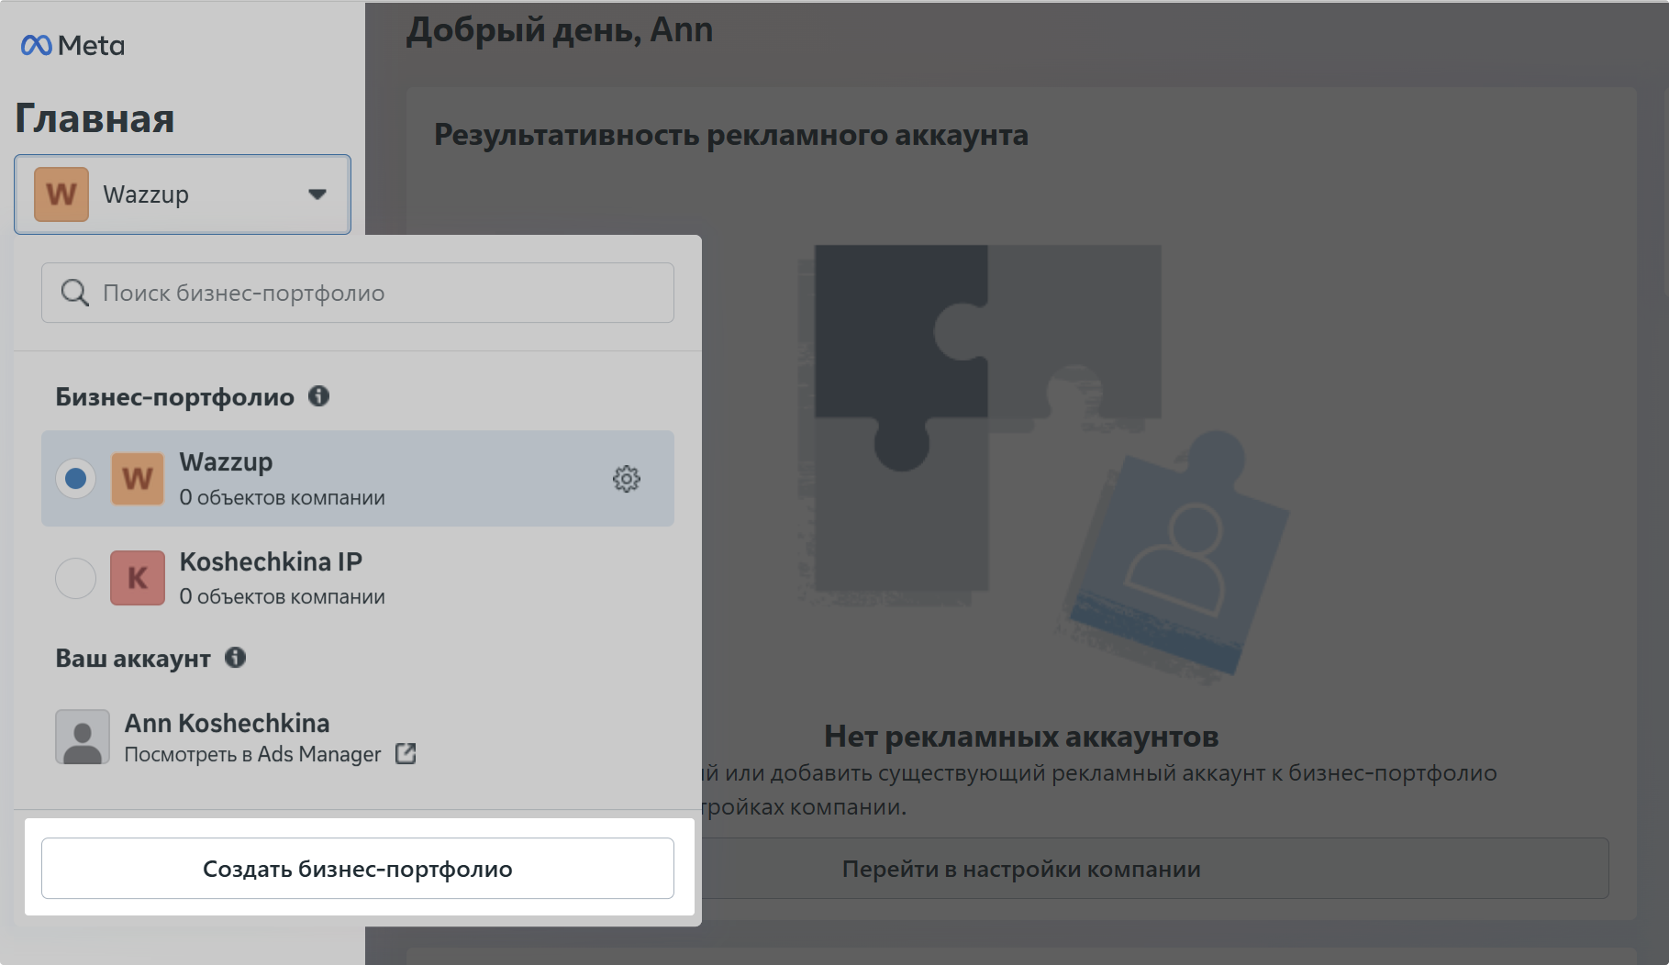Open the Главная section heading

[x=95, y=117]
